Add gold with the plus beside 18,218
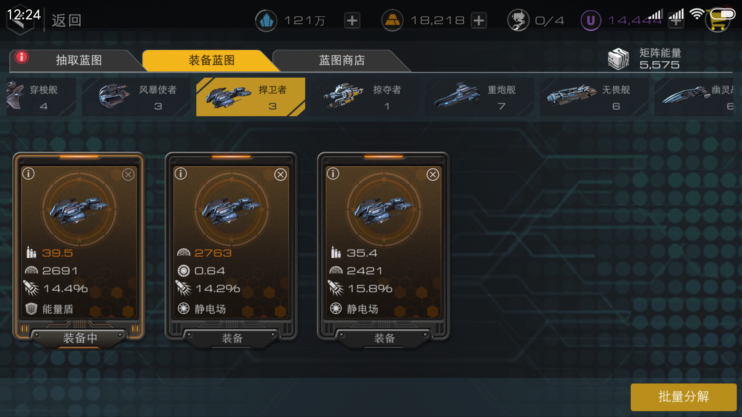742x417 pixels. coord(479,20)
